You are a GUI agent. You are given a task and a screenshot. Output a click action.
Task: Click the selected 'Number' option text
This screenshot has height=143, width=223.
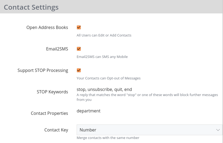88,130
